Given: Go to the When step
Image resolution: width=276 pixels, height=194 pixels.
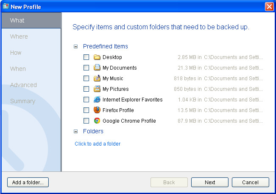Looking at the screenshot, I should [x=18, y=69].
